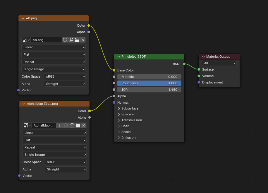Open the All target dropdown in Material Output

click(x=219, y=63)
